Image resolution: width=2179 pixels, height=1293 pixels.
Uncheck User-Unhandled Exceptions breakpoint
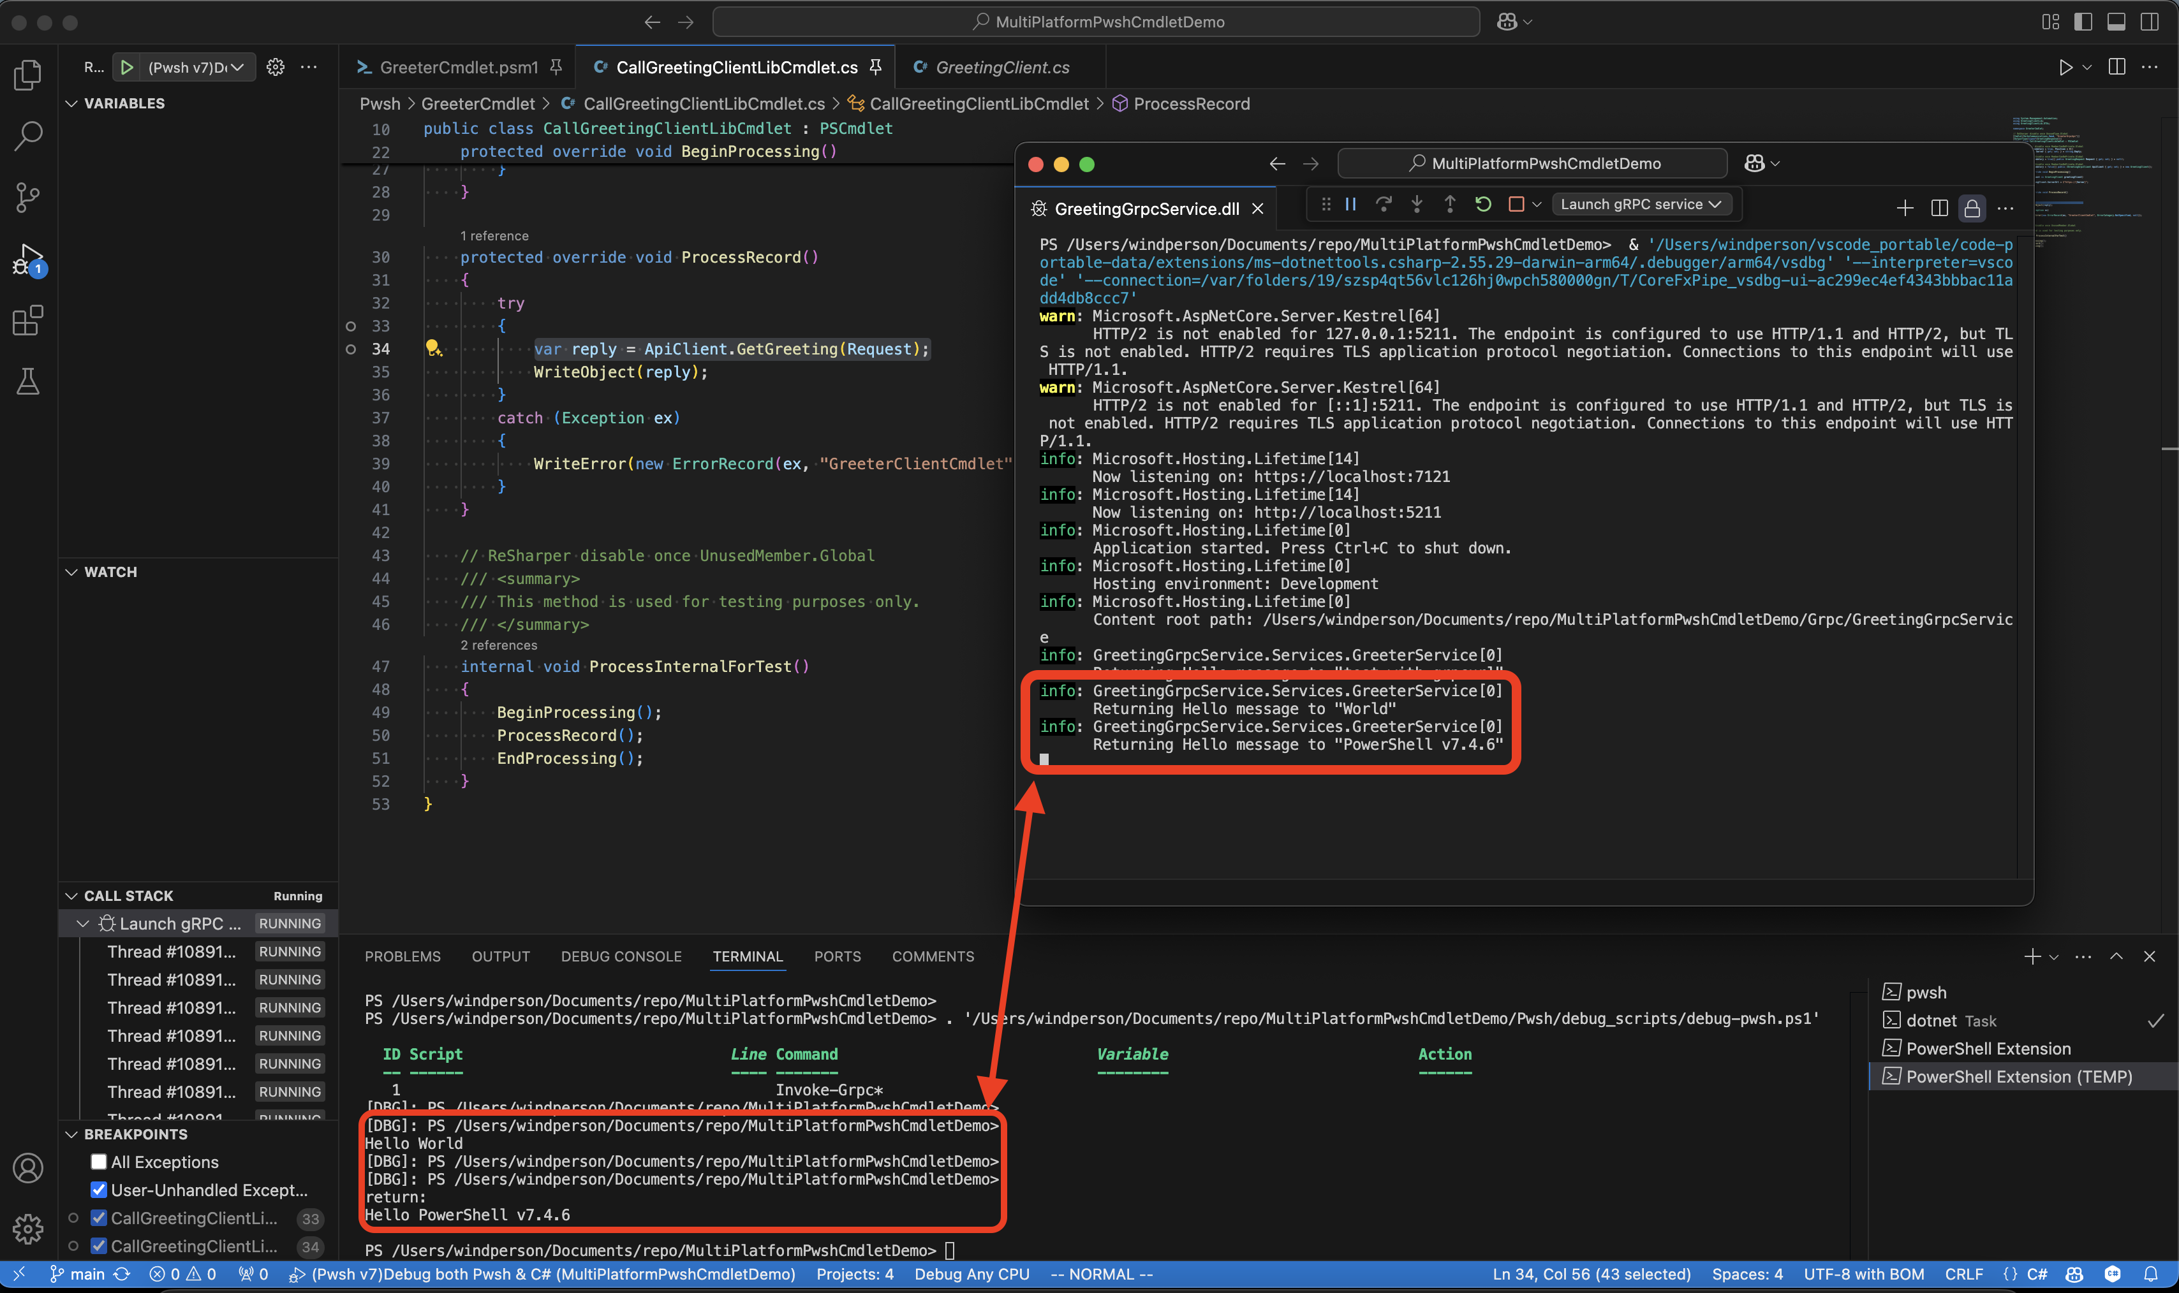click(98, 1189)
